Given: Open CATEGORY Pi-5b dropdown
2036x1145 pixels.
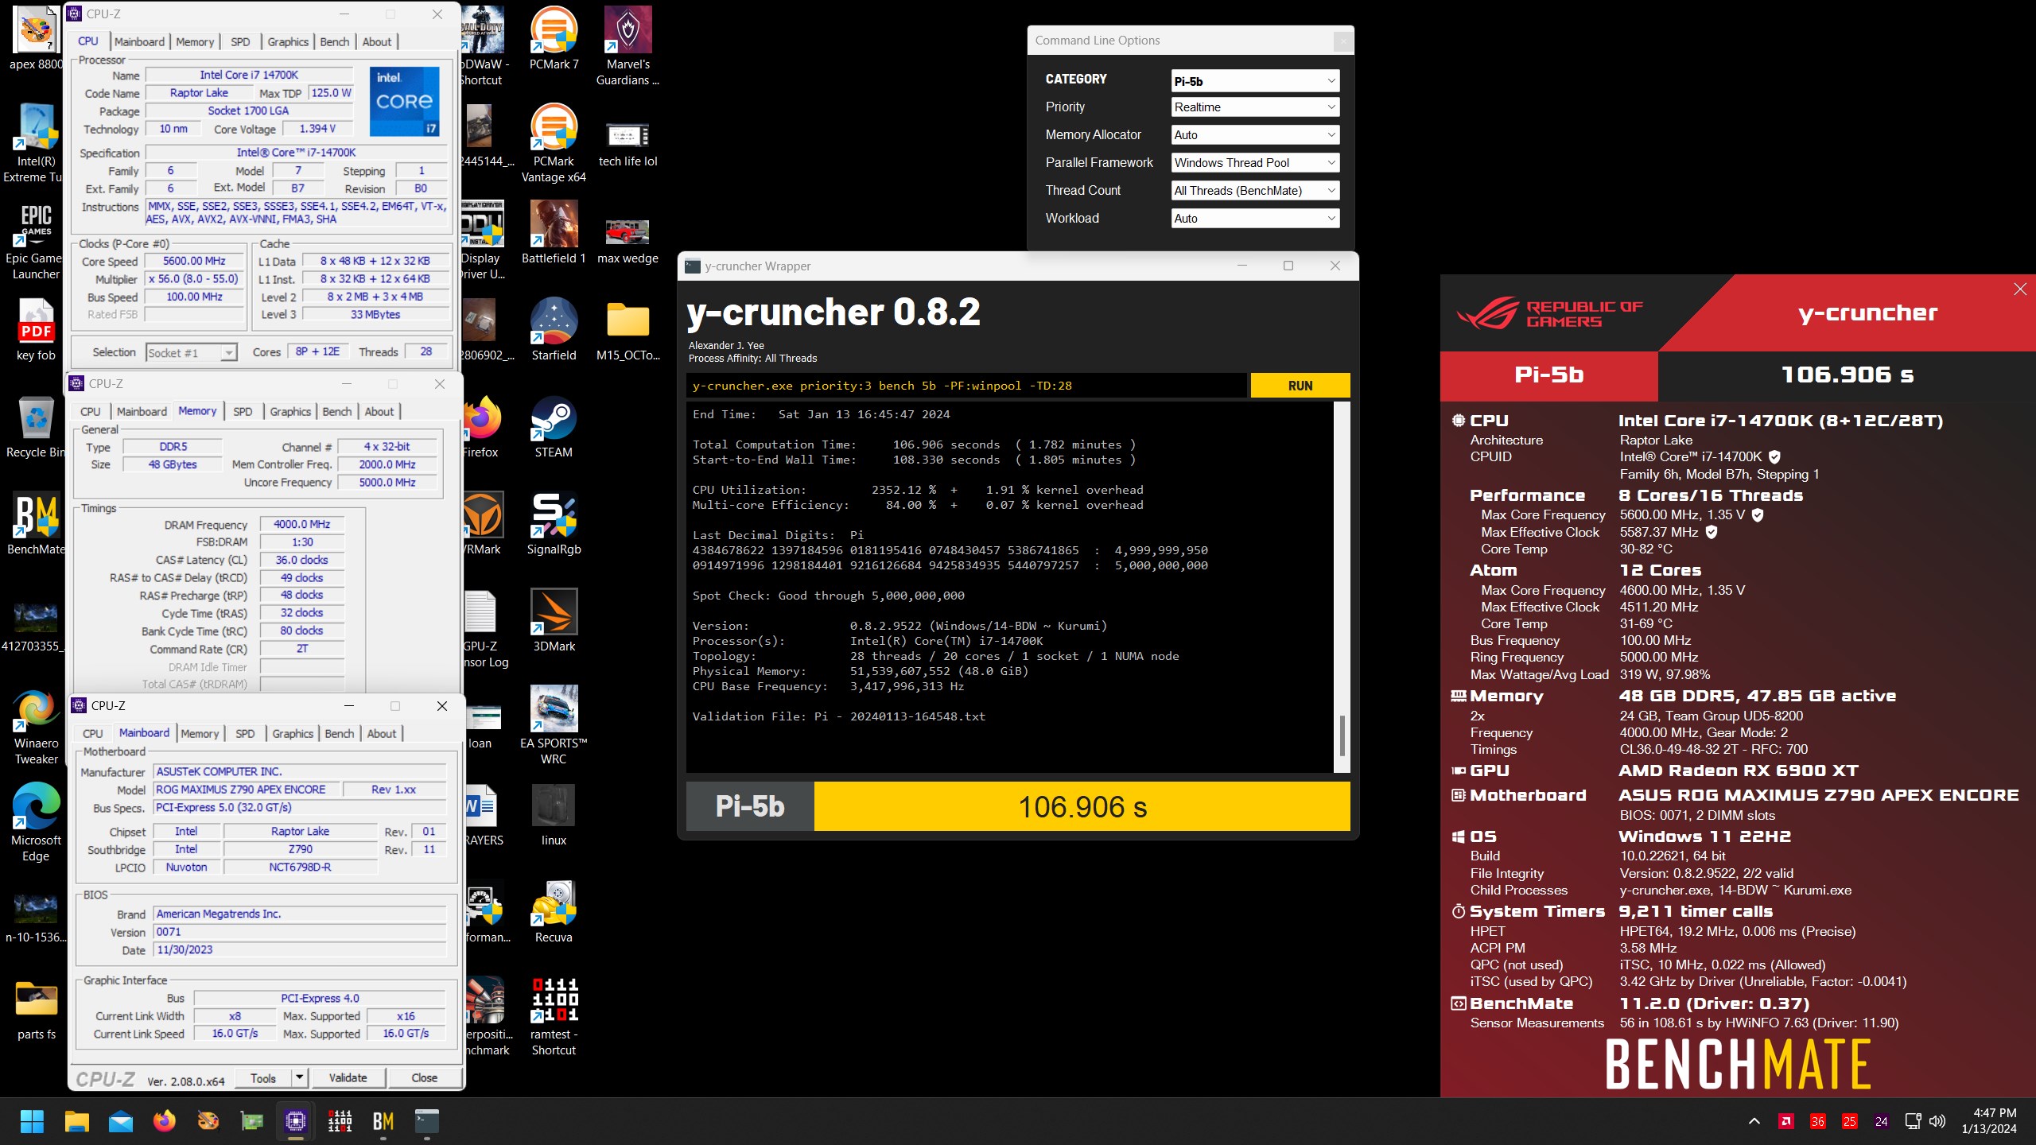Looking at the screenshot, I should click(1255, 80).
